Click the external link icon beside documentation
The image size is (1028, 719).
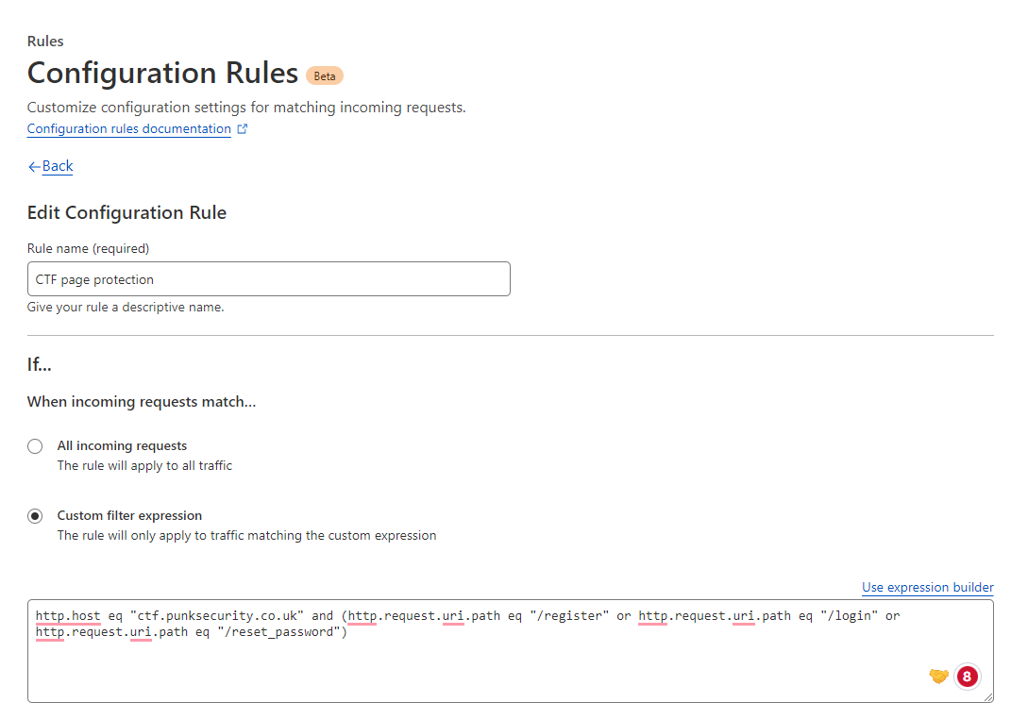[243, 129]
